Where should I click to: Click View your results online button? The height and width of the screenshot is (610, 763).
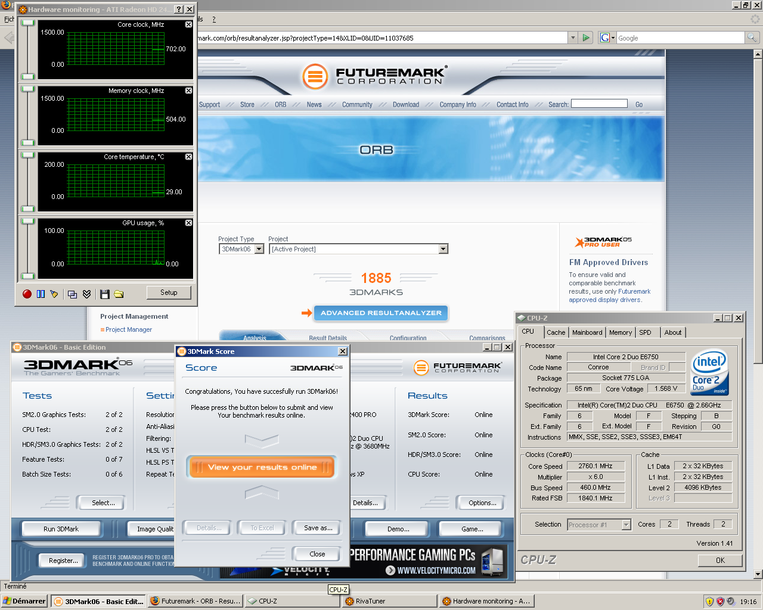(x=262, y=467)
